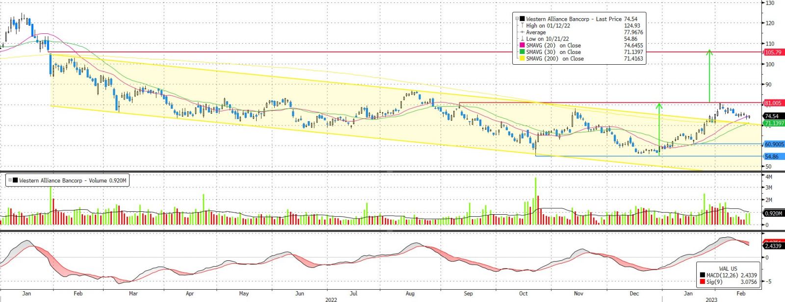This screenshot has width=785, height=302.
Task: Click the -5 tick on MACD axis
Action: (x=768, y=281)
